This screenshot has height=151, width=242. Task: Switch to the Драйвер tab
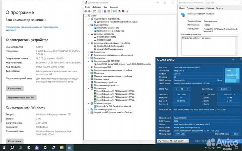pyautogui.click(x=190, y=8)
